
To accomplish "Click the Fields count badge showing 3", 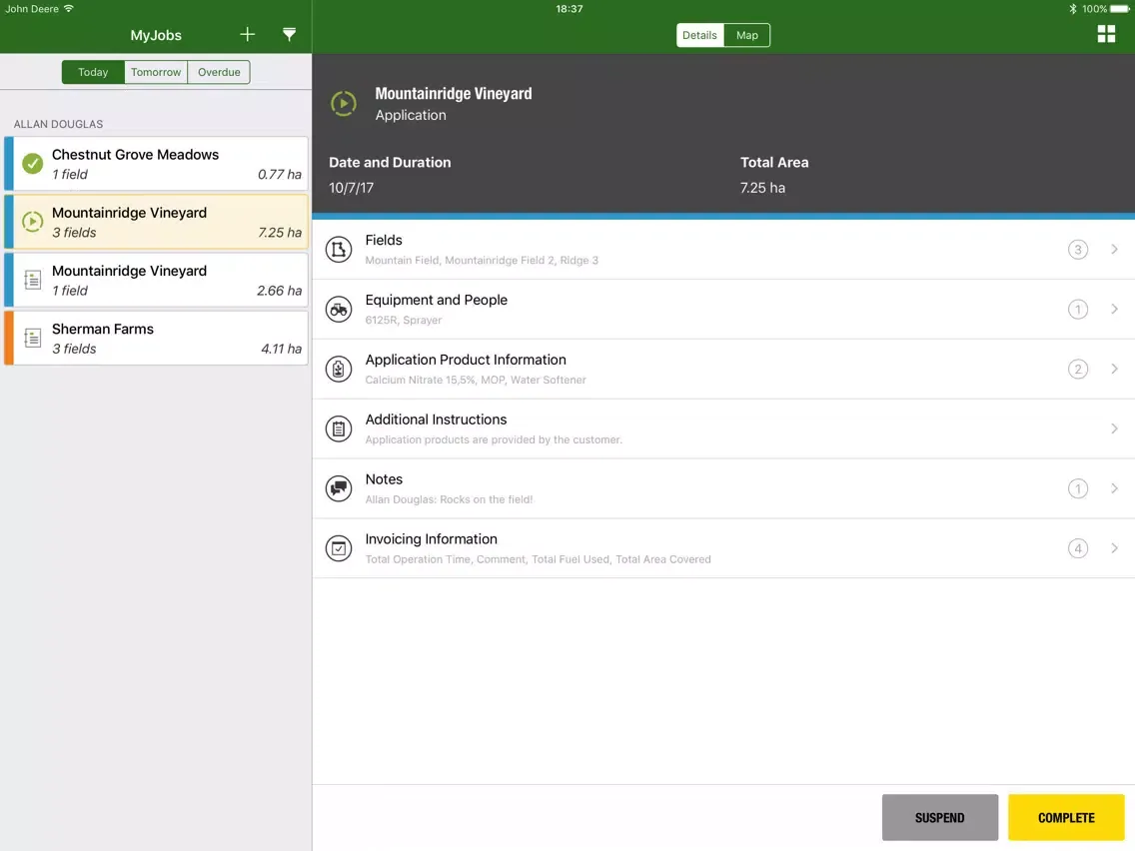I will 1078,250.
